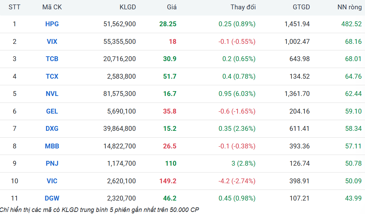
Task: Open the DGW stock ticker link
Action: (x=52, y=198)
